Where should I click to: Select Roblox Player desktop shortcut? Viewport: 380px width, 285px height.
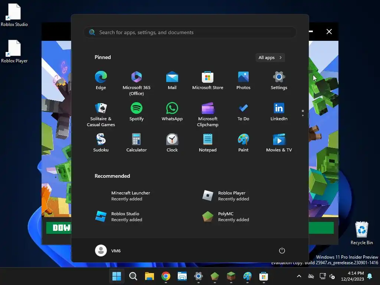click(14, 51)
